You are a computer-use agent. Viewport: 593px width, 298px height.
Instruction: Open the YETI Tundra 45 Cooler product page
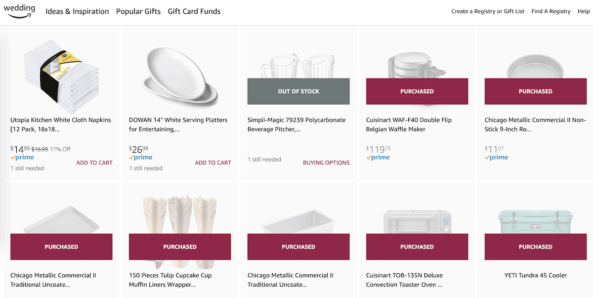coord(536,275)
